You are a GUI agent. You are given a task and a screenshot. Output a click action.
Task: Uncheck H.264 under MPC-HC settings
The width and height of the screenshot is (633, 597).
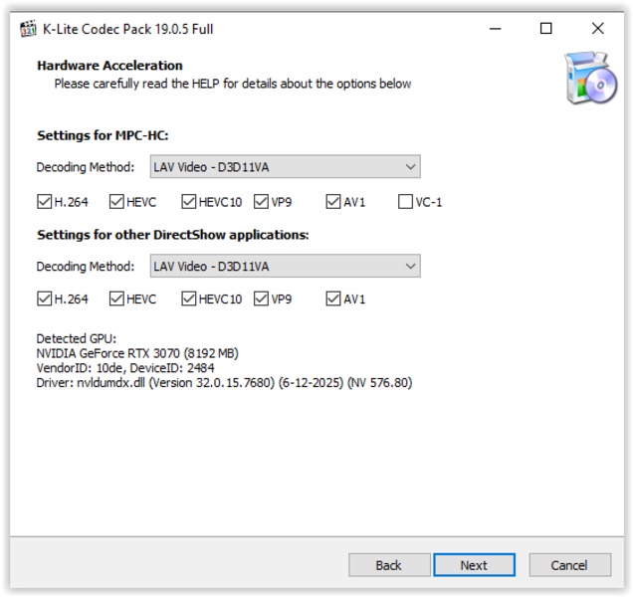pos(44,202)
